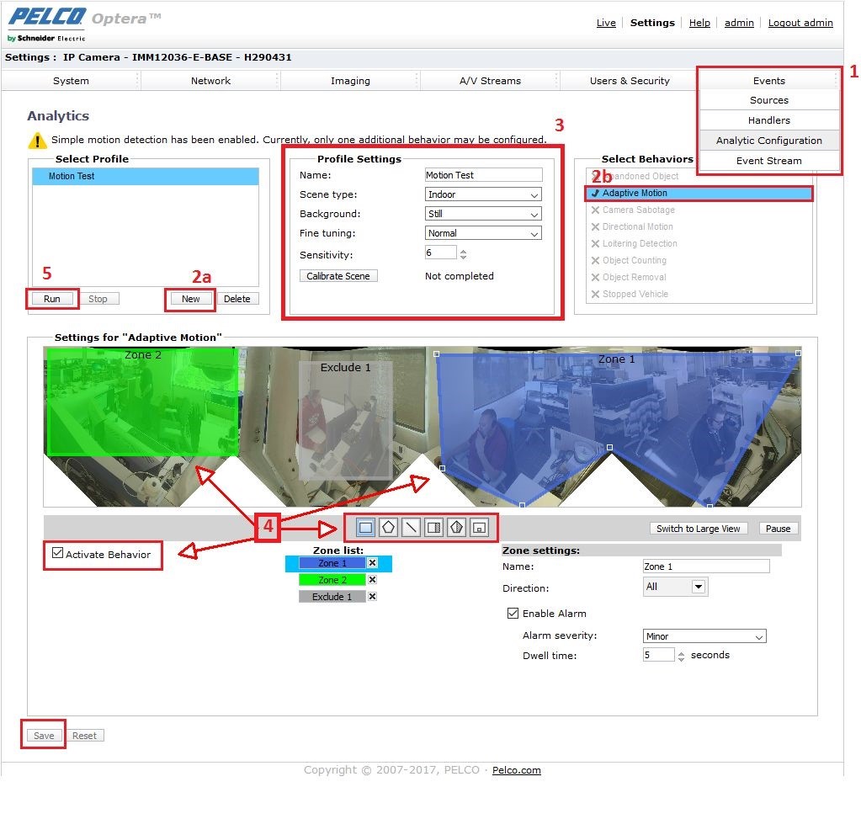Viewport: 861px width, 819px height.
Task: Select the rectangular exclusion zone tool
Action: pos(433,528)
